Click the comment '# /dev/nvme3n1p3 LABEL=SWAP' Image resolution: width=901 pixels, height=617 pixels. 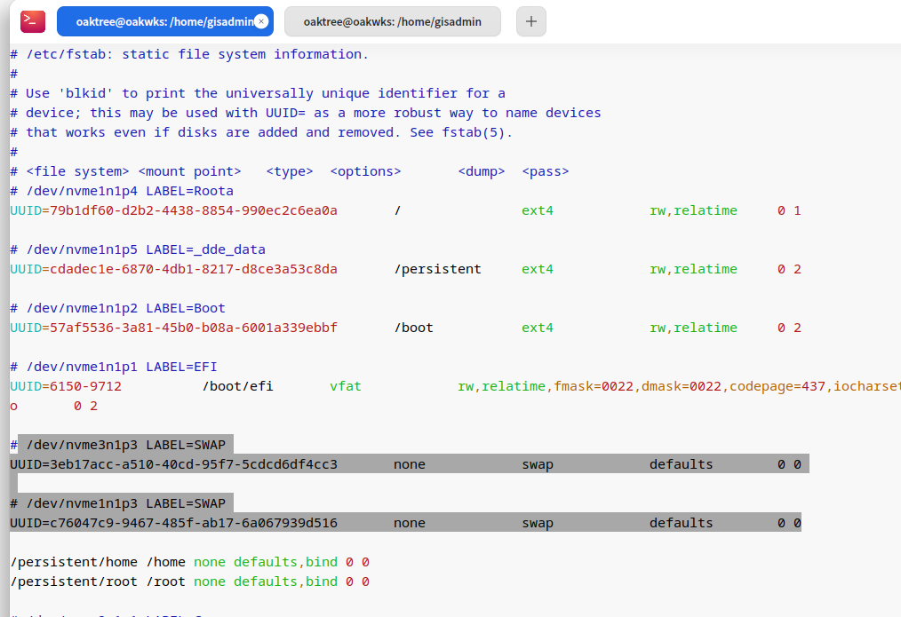[x=118, y=445]
